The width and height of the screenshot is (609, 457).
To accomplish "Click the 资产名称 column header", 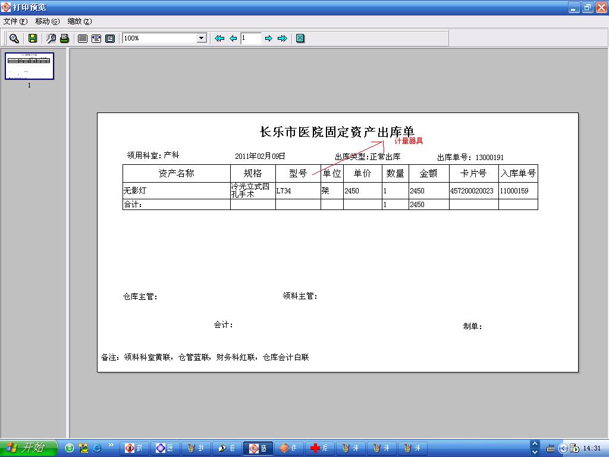I will (176, 173).
